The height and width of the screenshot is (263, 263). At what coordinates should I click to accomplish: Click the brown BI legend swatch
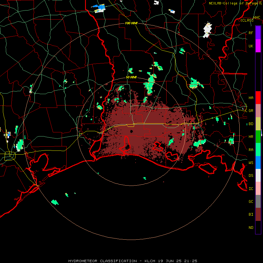[x=258, y=214]
